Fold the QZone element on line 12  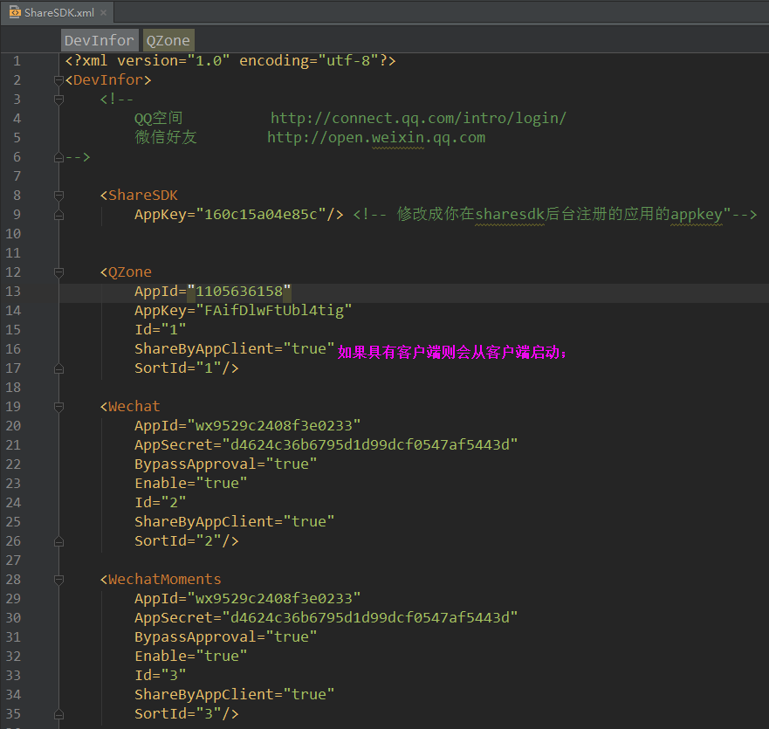point(58,272)
